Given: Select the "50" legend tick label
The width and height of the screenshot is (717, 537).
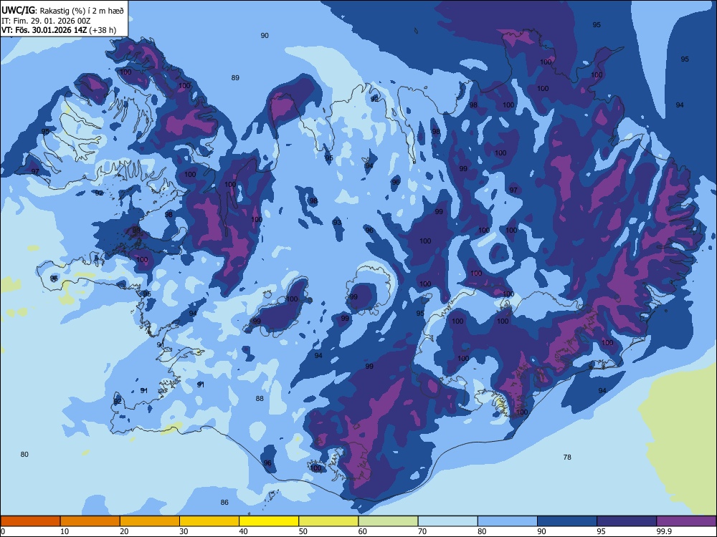Looking at the screenshot, I should pyautogui.click(x=303, y=531).
